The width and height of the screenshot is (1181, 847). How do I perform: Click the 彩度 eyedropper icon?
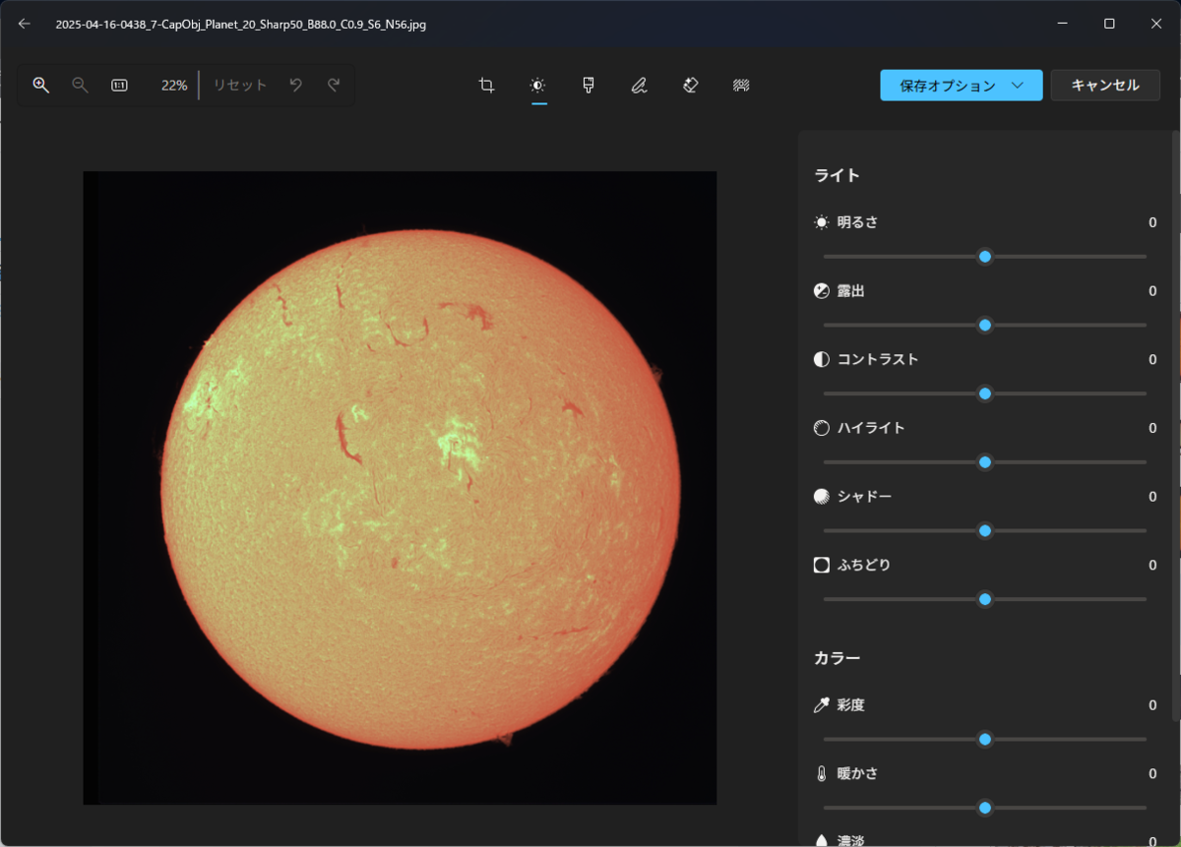tap(822, 705)
